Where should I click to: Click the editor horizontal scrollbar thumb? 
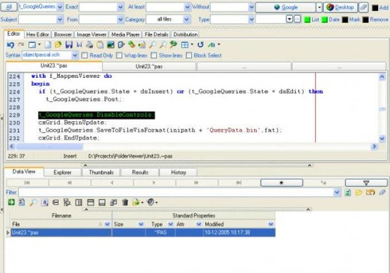[x=49, y=147]
